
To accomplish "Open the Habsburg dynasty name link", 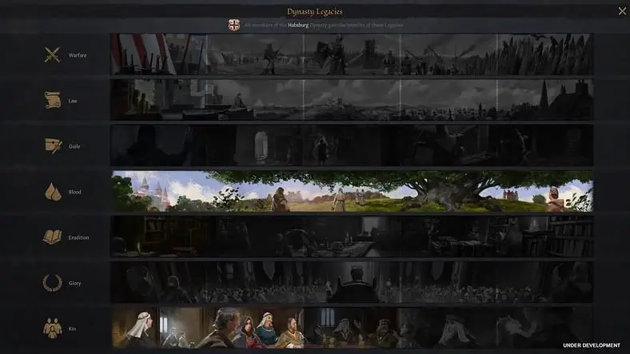I will click(x=298, y=25).
